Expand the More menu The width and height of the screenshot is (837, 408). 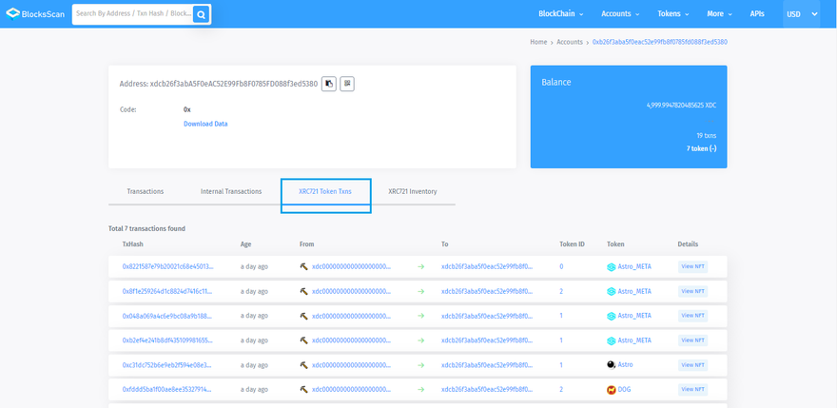(x=720, y=14)
